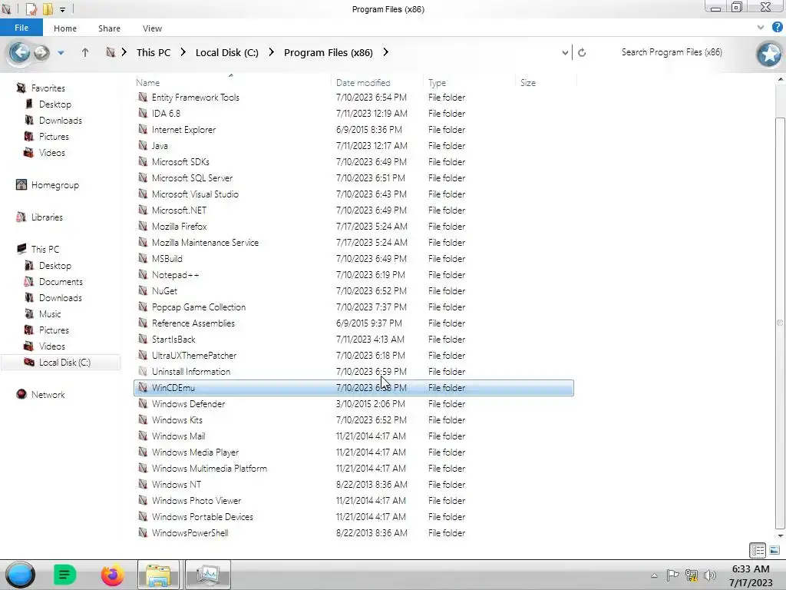This screenshot has height=590, width=786.
Task: Open recent locations dropdown arrow
Action: [61, 53]
